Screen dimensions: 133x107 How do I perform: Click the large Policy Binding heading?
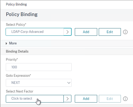22,14
